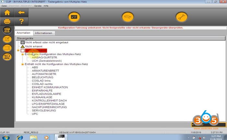This screenshot has height=140, width=227.
Task: Select the network refresh sidebar icon at the bottom
Action: point(7,57)
